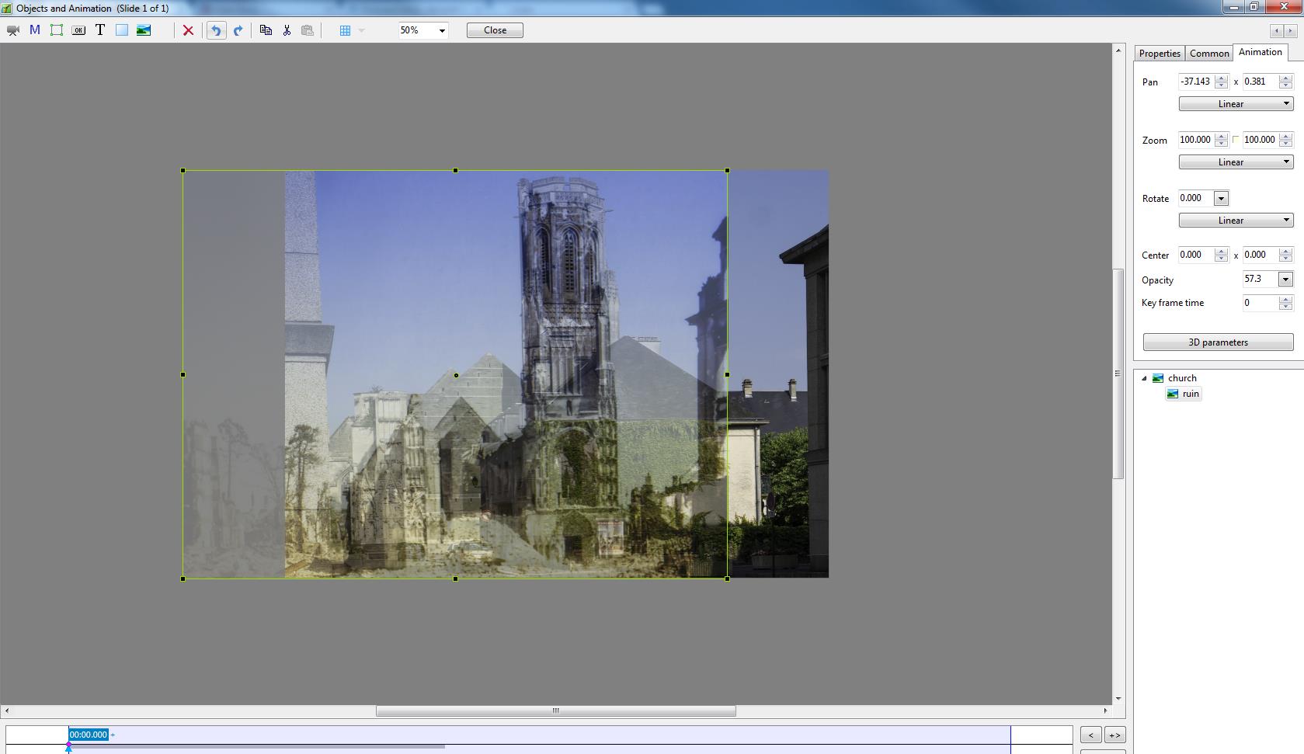Add a frame object from toolbar
This screenshot has height=754, width=1304.
[57, 30]
